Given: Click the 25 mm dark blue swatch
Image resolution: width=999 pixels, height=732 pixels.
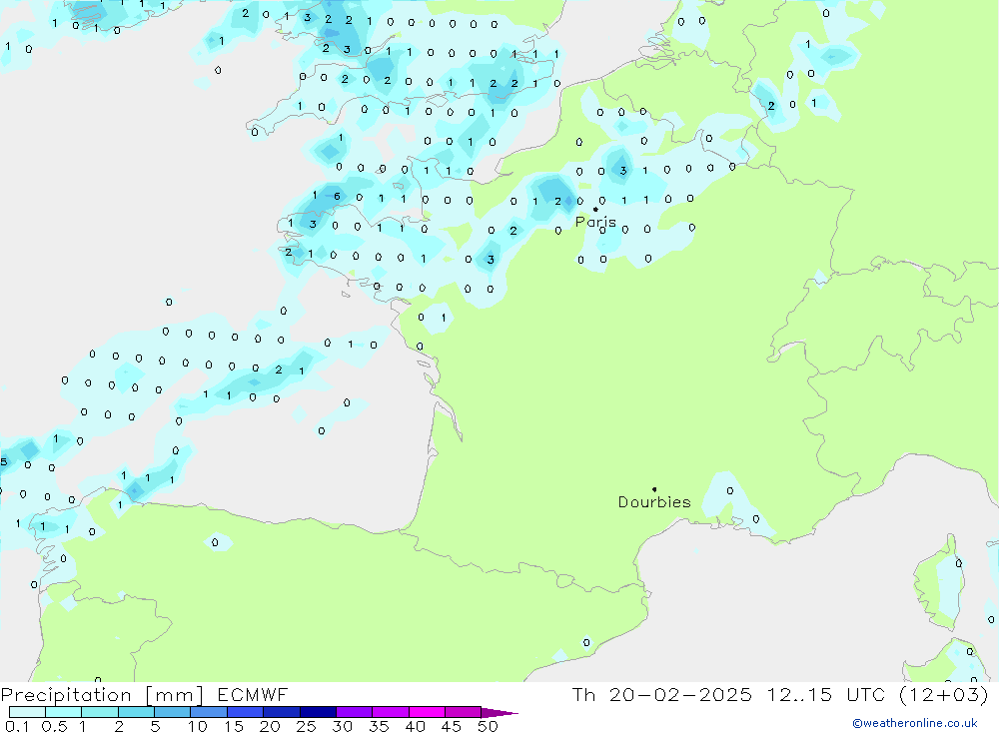Looking at the screenshot, I should pyautogui.click(x=318, y=712).
